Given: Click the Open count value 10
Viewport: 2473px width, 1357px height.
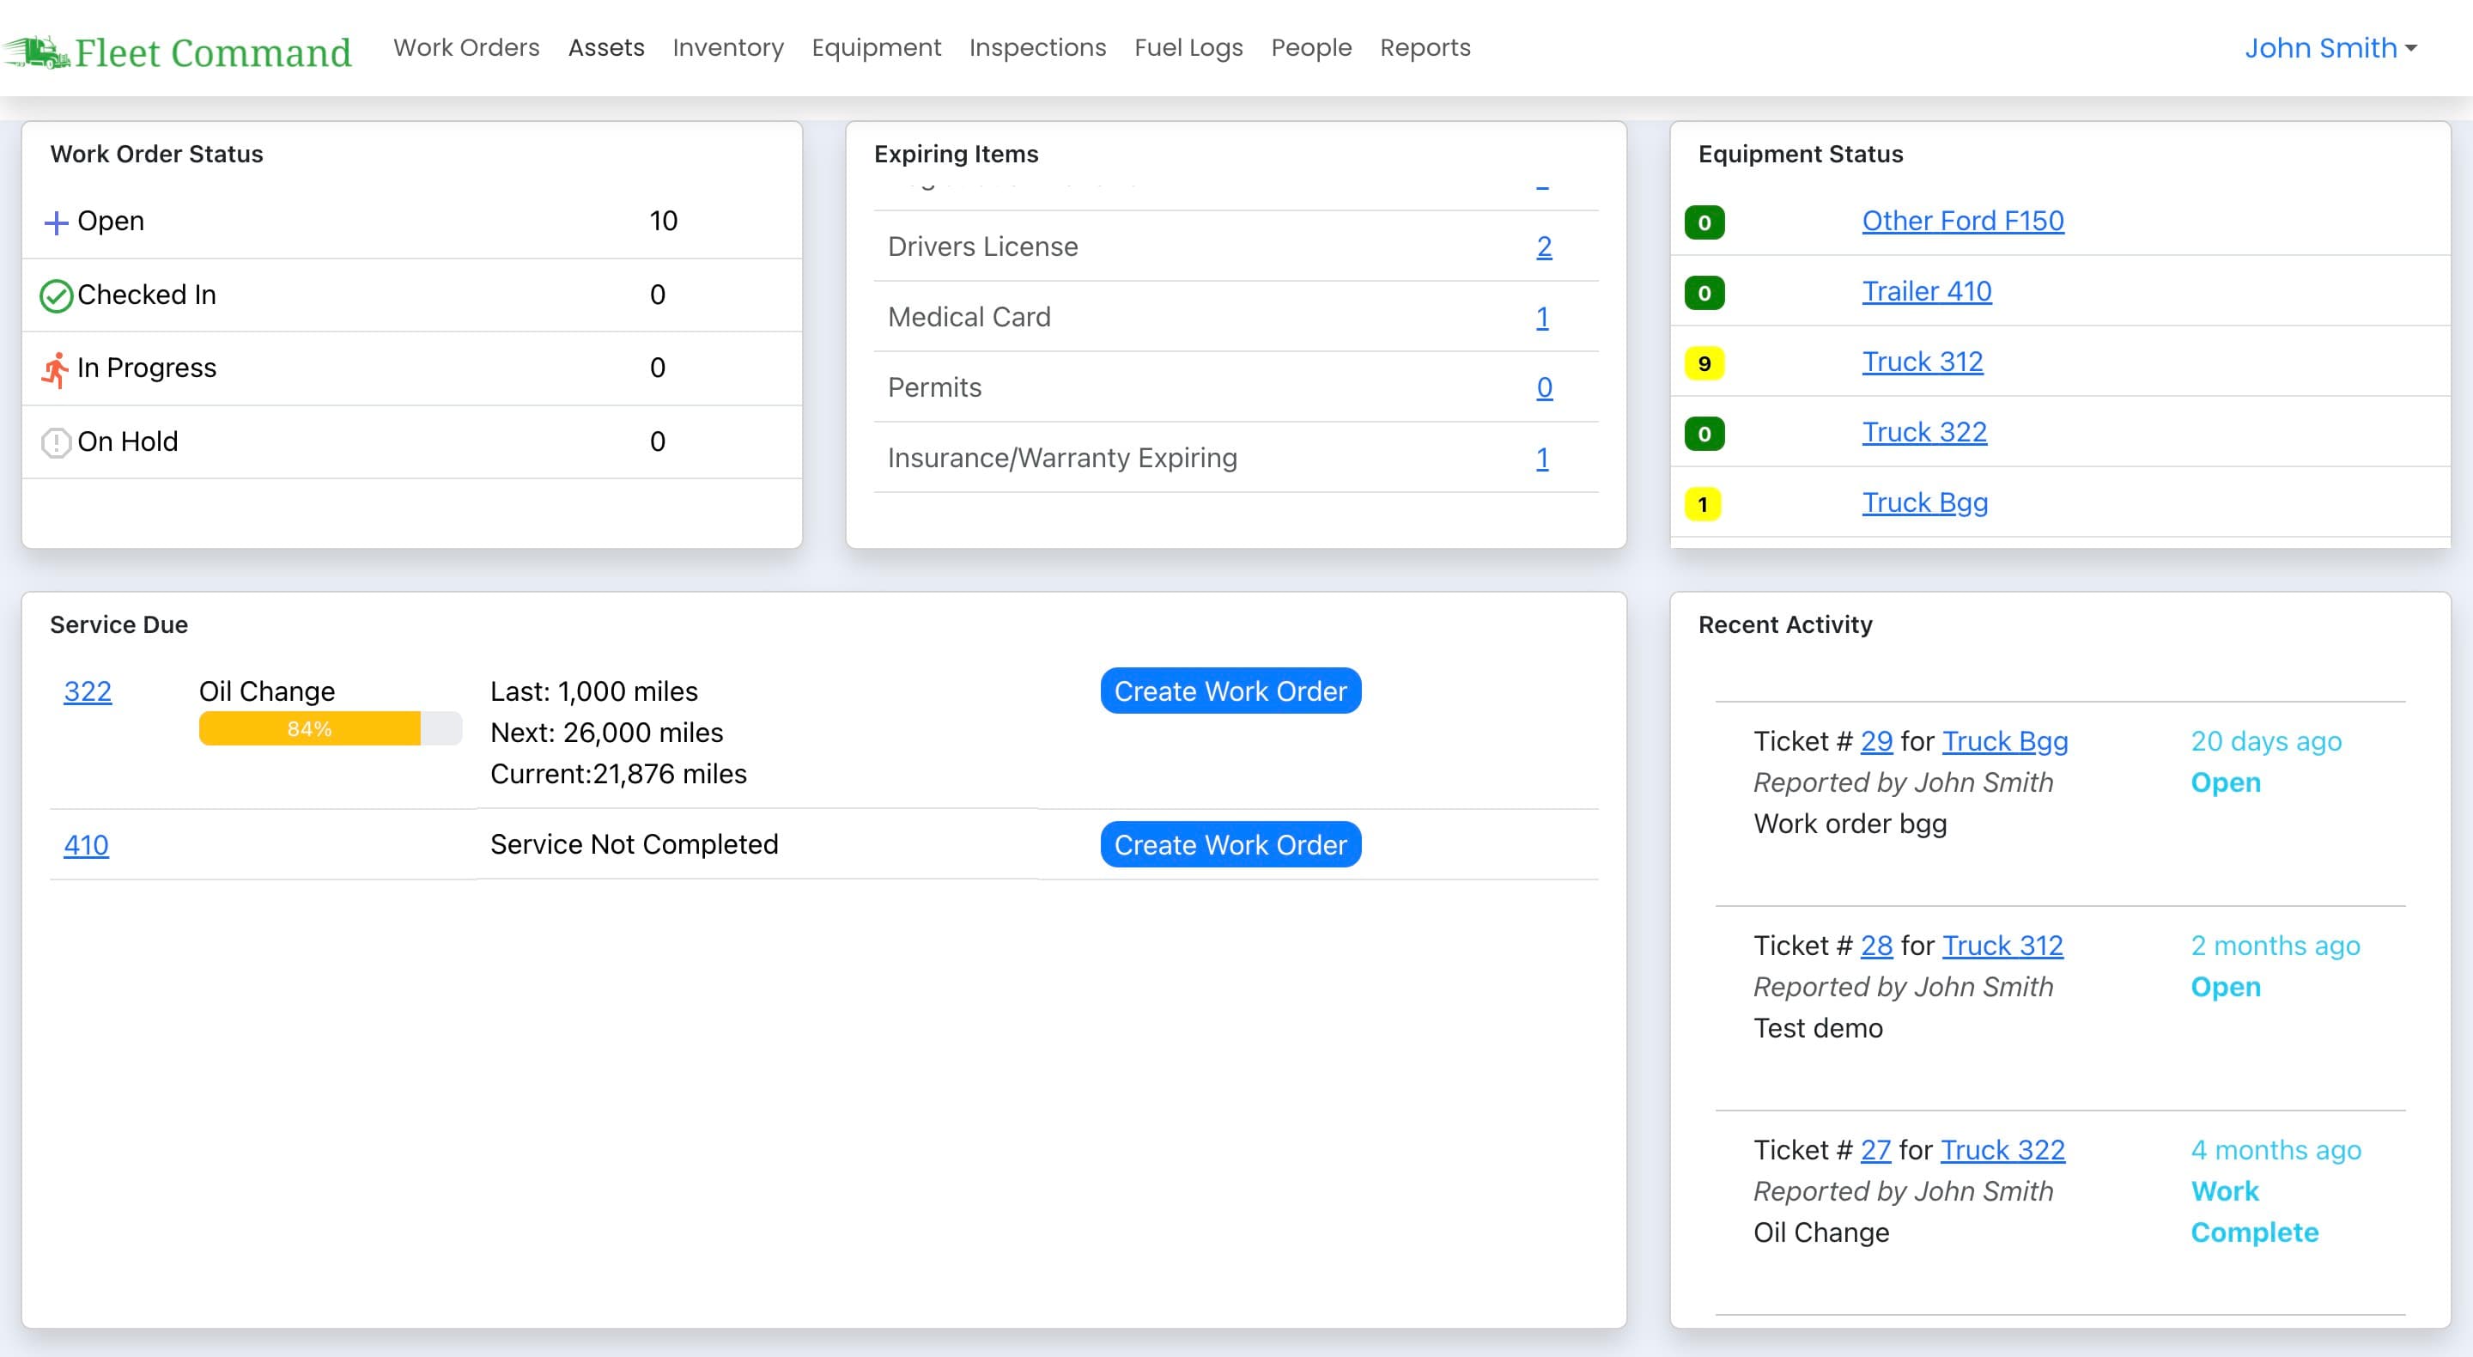Looking at the screenshot, I should pos(664,221).
